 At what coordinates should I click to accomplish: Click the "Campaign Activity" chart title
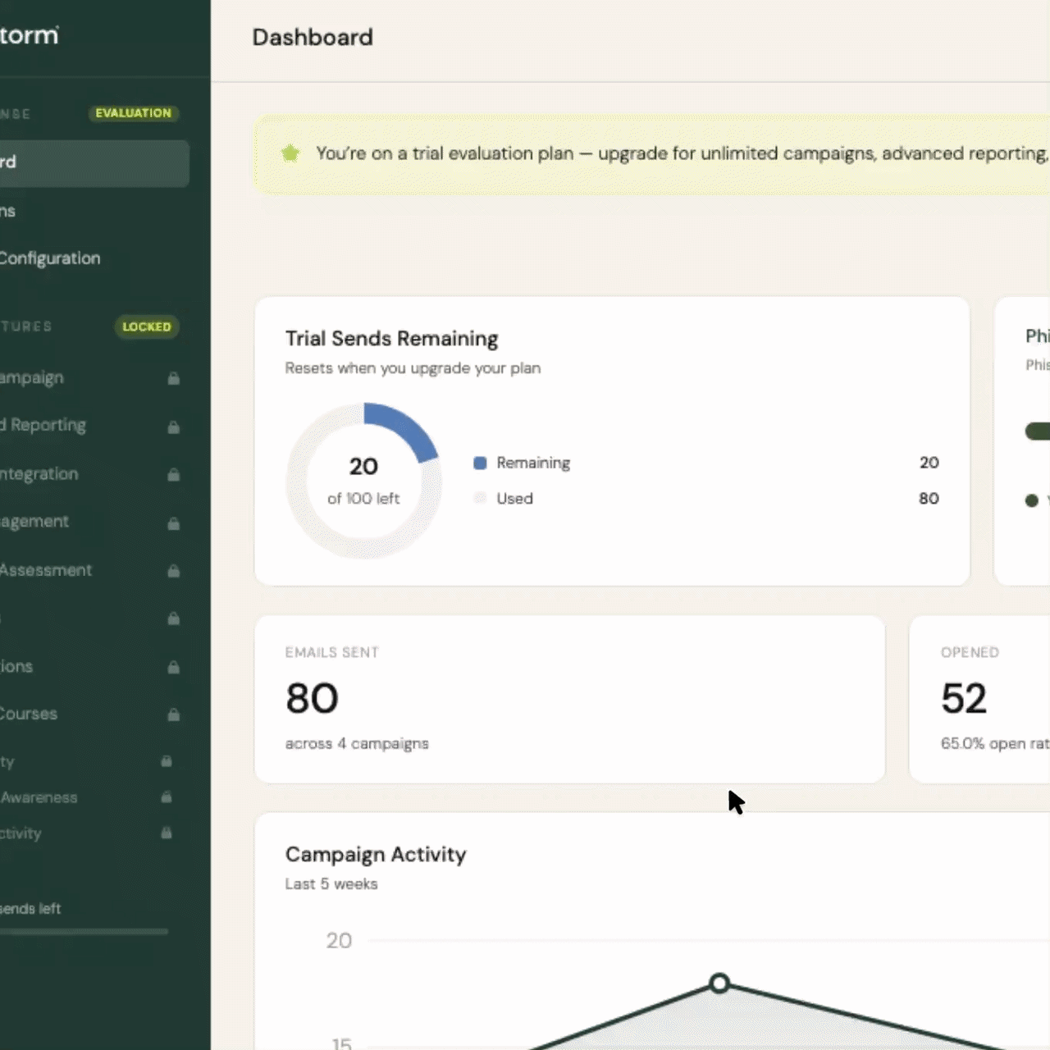376,854
